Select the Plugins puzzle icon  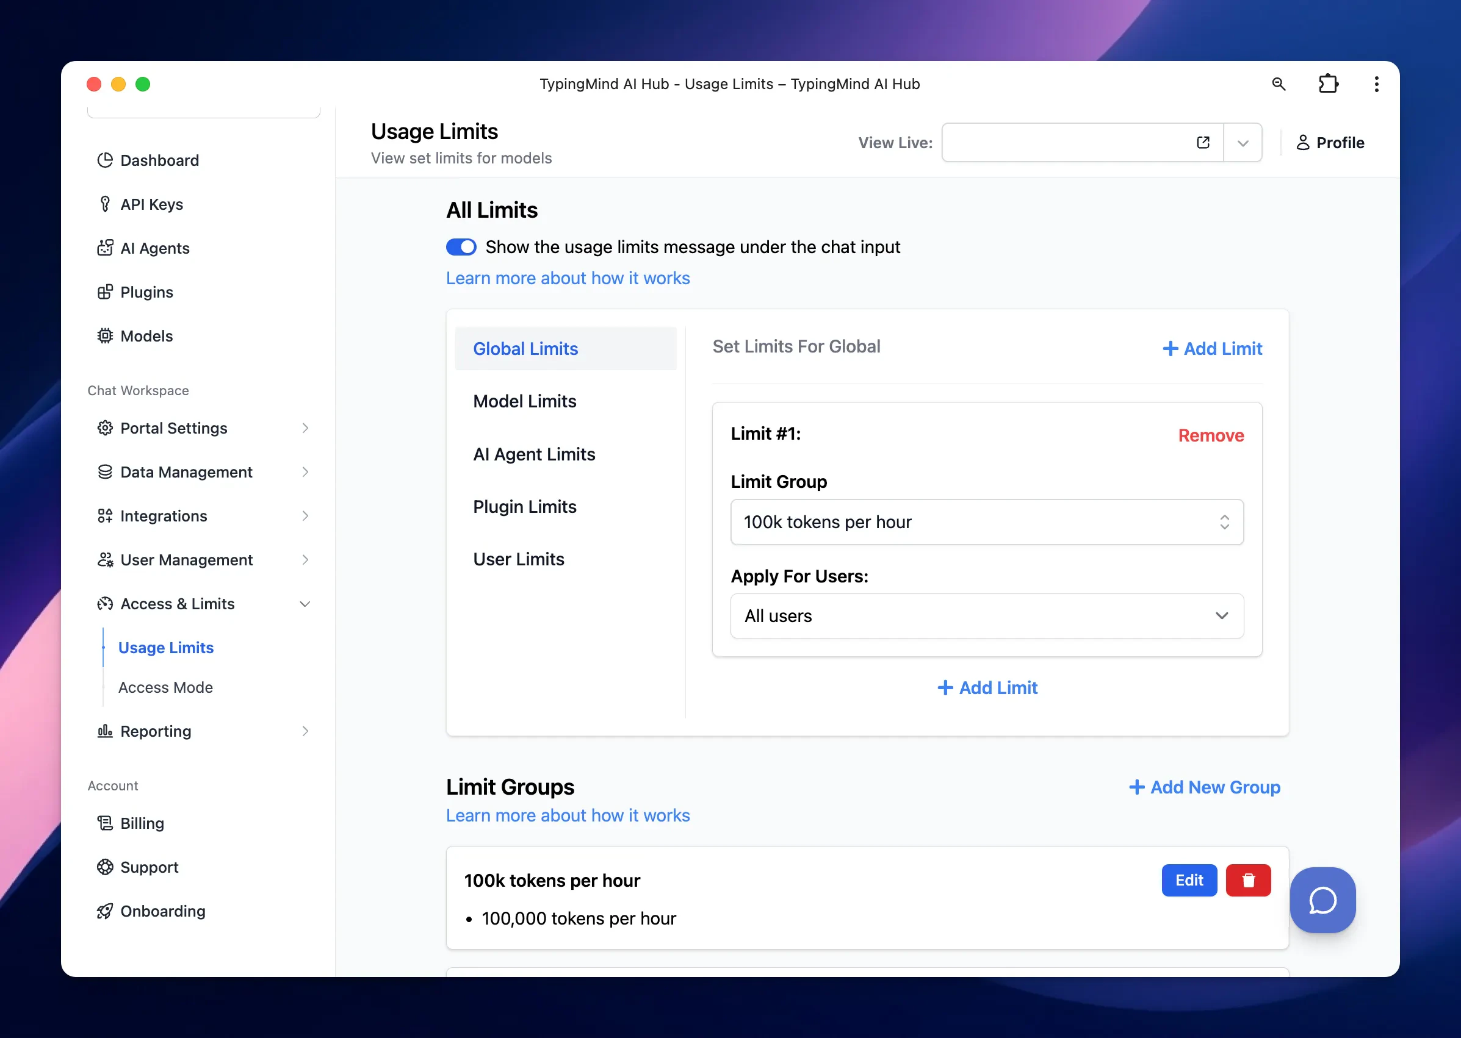click(105, 292)
